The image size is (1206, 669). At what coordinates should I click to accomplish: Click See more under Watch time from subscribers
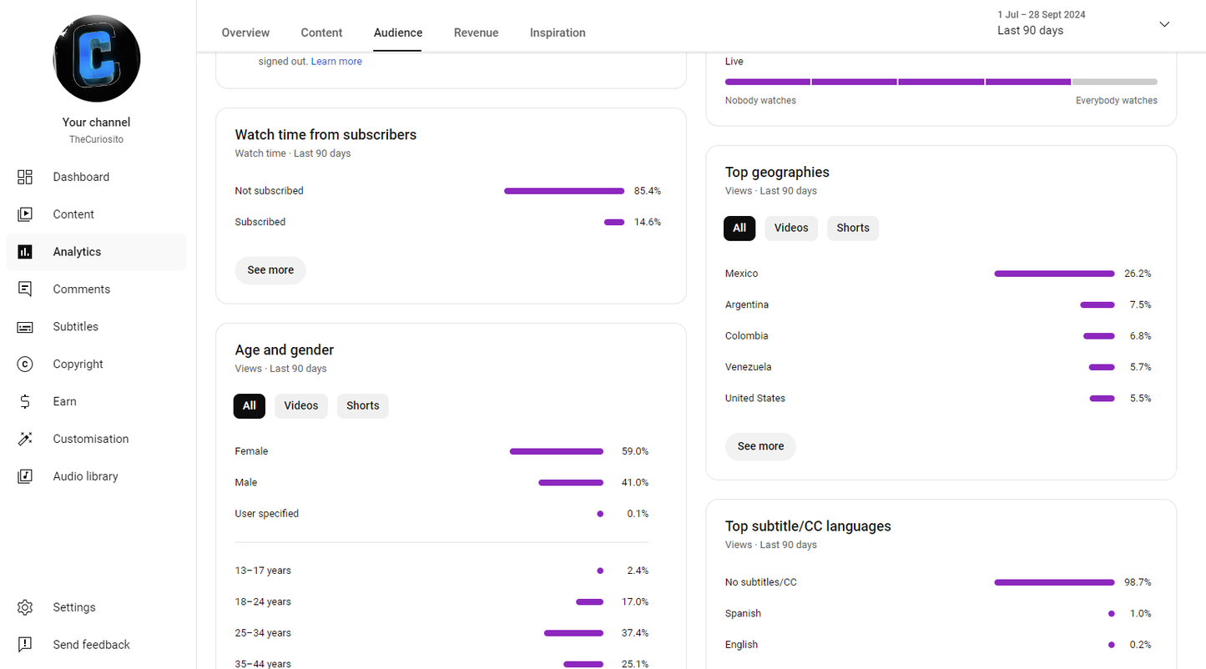[270, 270]
